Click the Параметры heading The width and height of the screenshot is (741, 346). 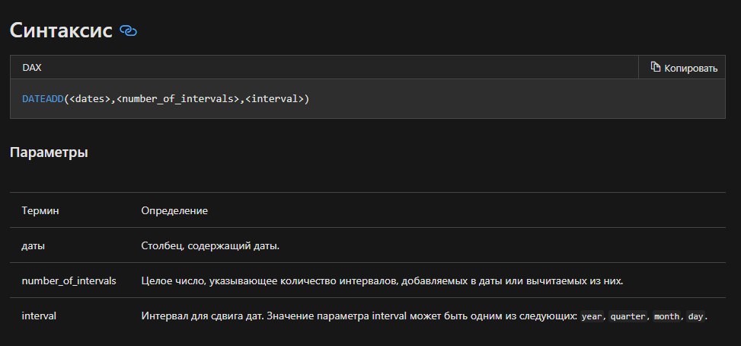click(49, 153)
